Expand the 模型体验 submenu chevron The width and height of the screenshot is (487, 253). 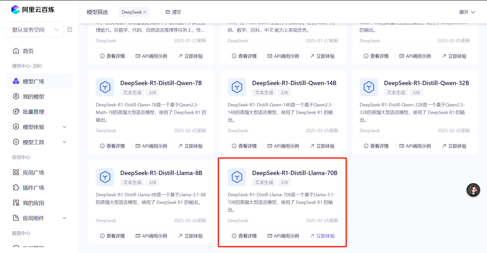coord(64,127)
